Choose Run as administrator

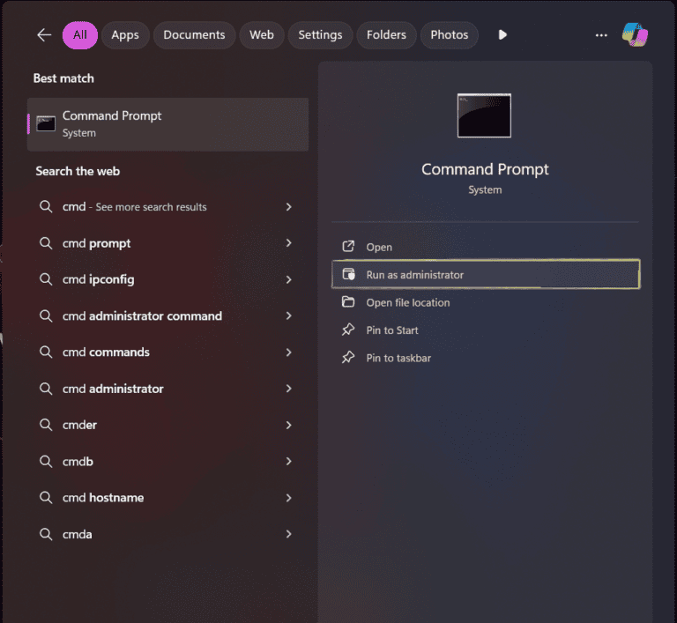click(x=486, y=275)
